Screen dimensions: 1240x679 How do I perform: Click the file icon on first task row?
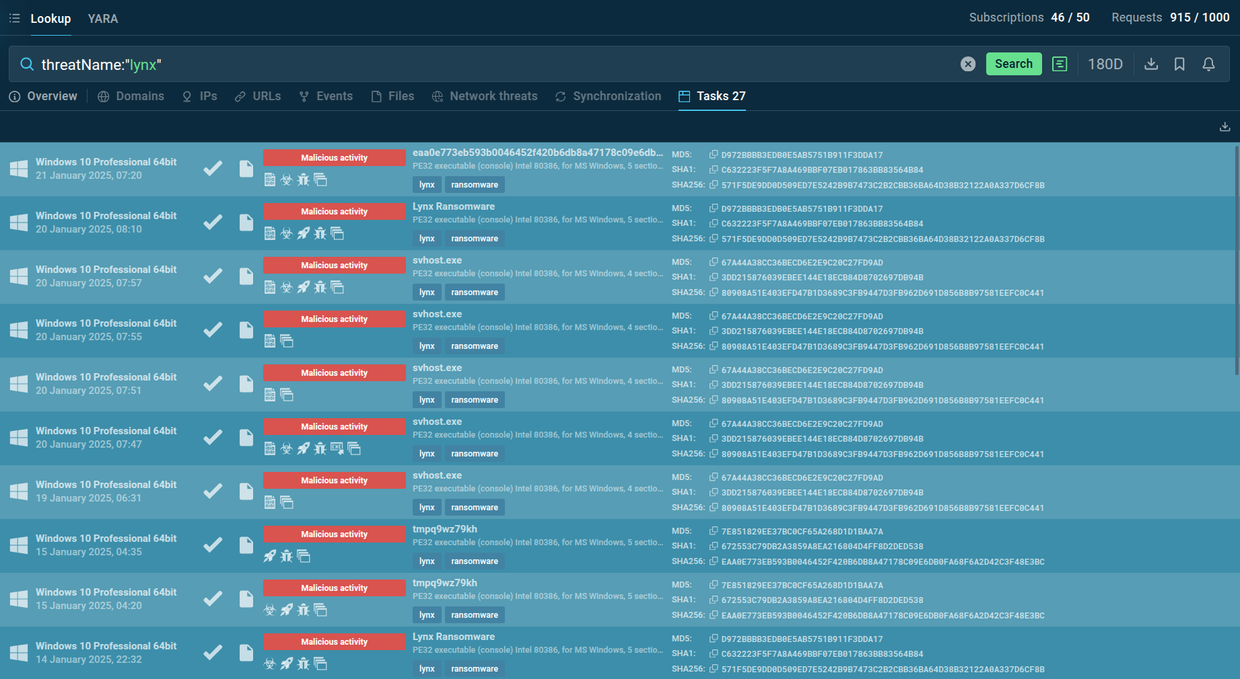point(246,168)
